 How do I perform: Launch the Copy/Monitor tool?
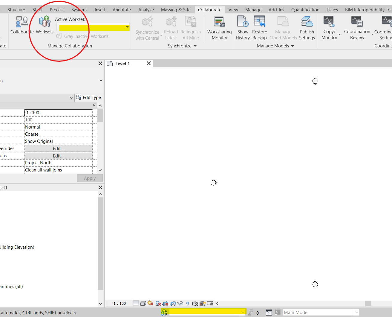coord(329,28)
